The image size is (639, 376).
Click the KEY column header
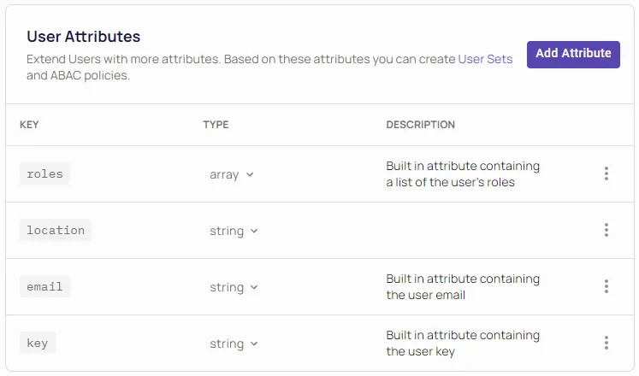click(29, 125)
